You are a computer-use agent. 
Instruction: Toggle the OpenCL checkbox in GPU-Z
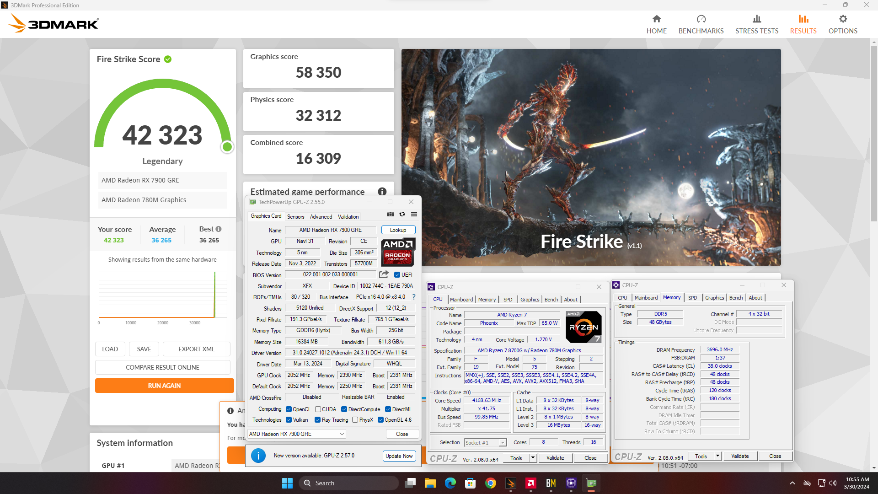click(289, 409)
